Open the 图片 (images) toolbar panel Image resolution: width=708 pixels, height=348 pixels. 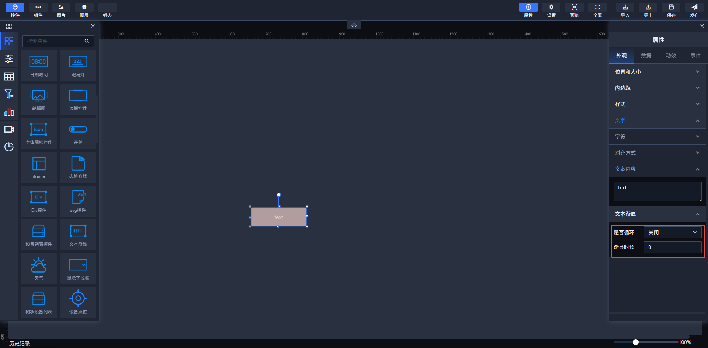(61, 10)
